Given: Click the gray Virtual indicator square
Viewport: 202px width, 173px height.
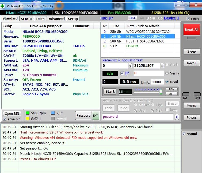Looking at the screenshot, I should click(53, 118).
